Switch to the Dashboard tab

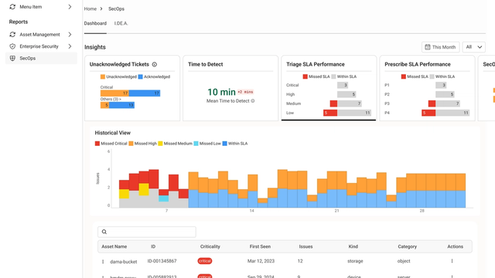tap(95, 23)
